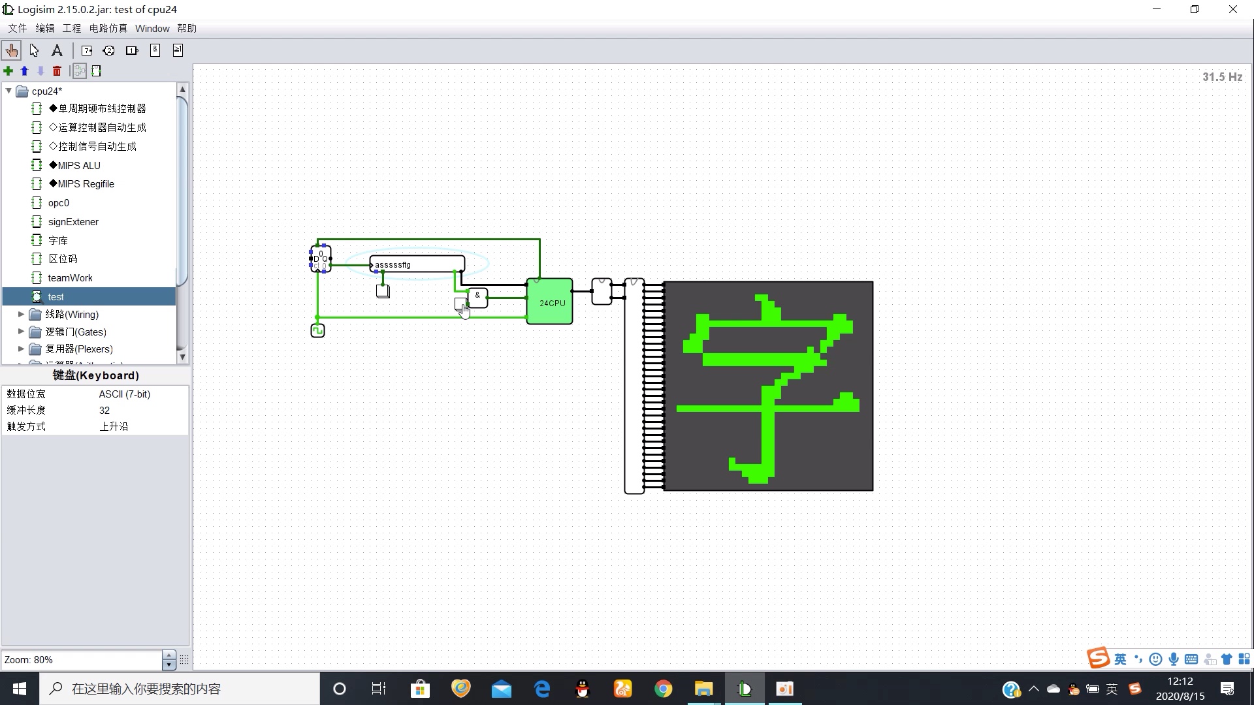Click the green plus add circuit icon
Viewport: 1254px width, 705px height.
[8, 71]
